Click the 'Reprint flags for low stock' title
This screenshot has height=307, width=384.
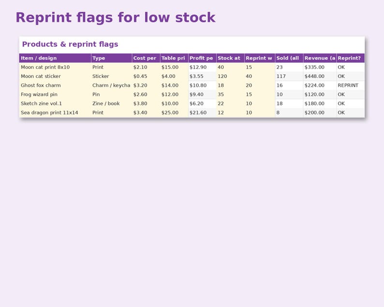coord(116,17)
